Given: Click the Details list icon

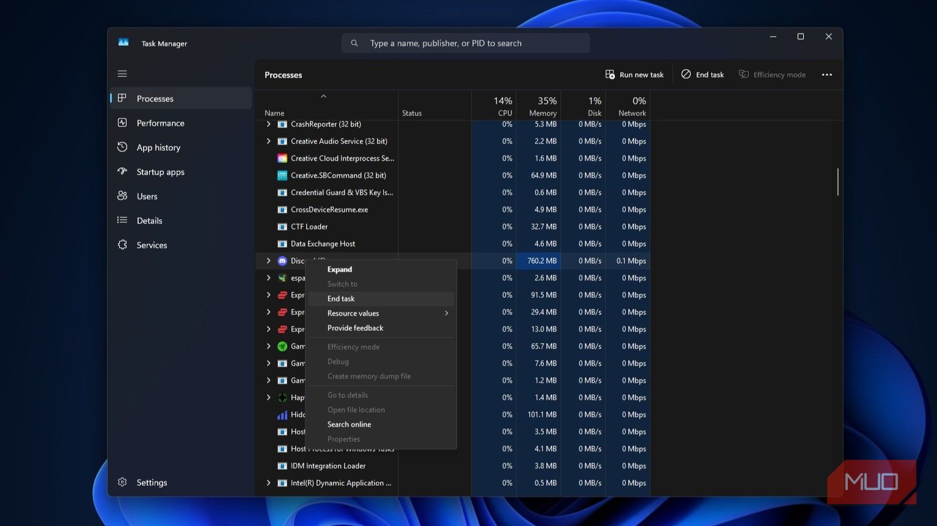Looking at the screenshot, I should pos(122,220).
